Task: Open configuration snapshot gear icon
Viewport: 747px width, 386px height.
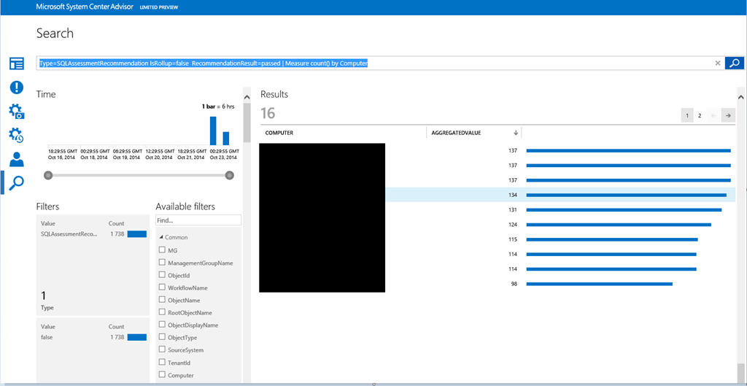Action: (x=16, y=112)
